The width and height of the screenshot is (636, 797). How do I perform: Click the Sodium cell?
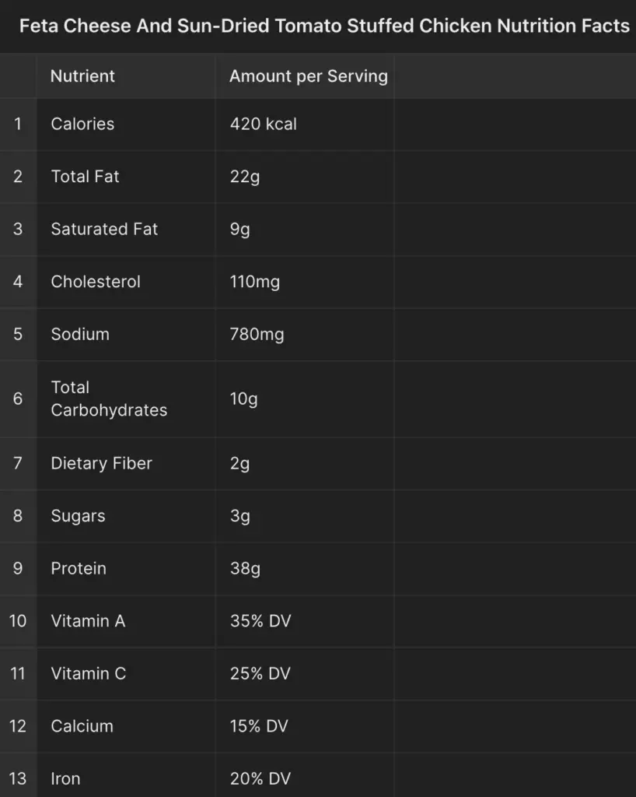tap(126, 334)
